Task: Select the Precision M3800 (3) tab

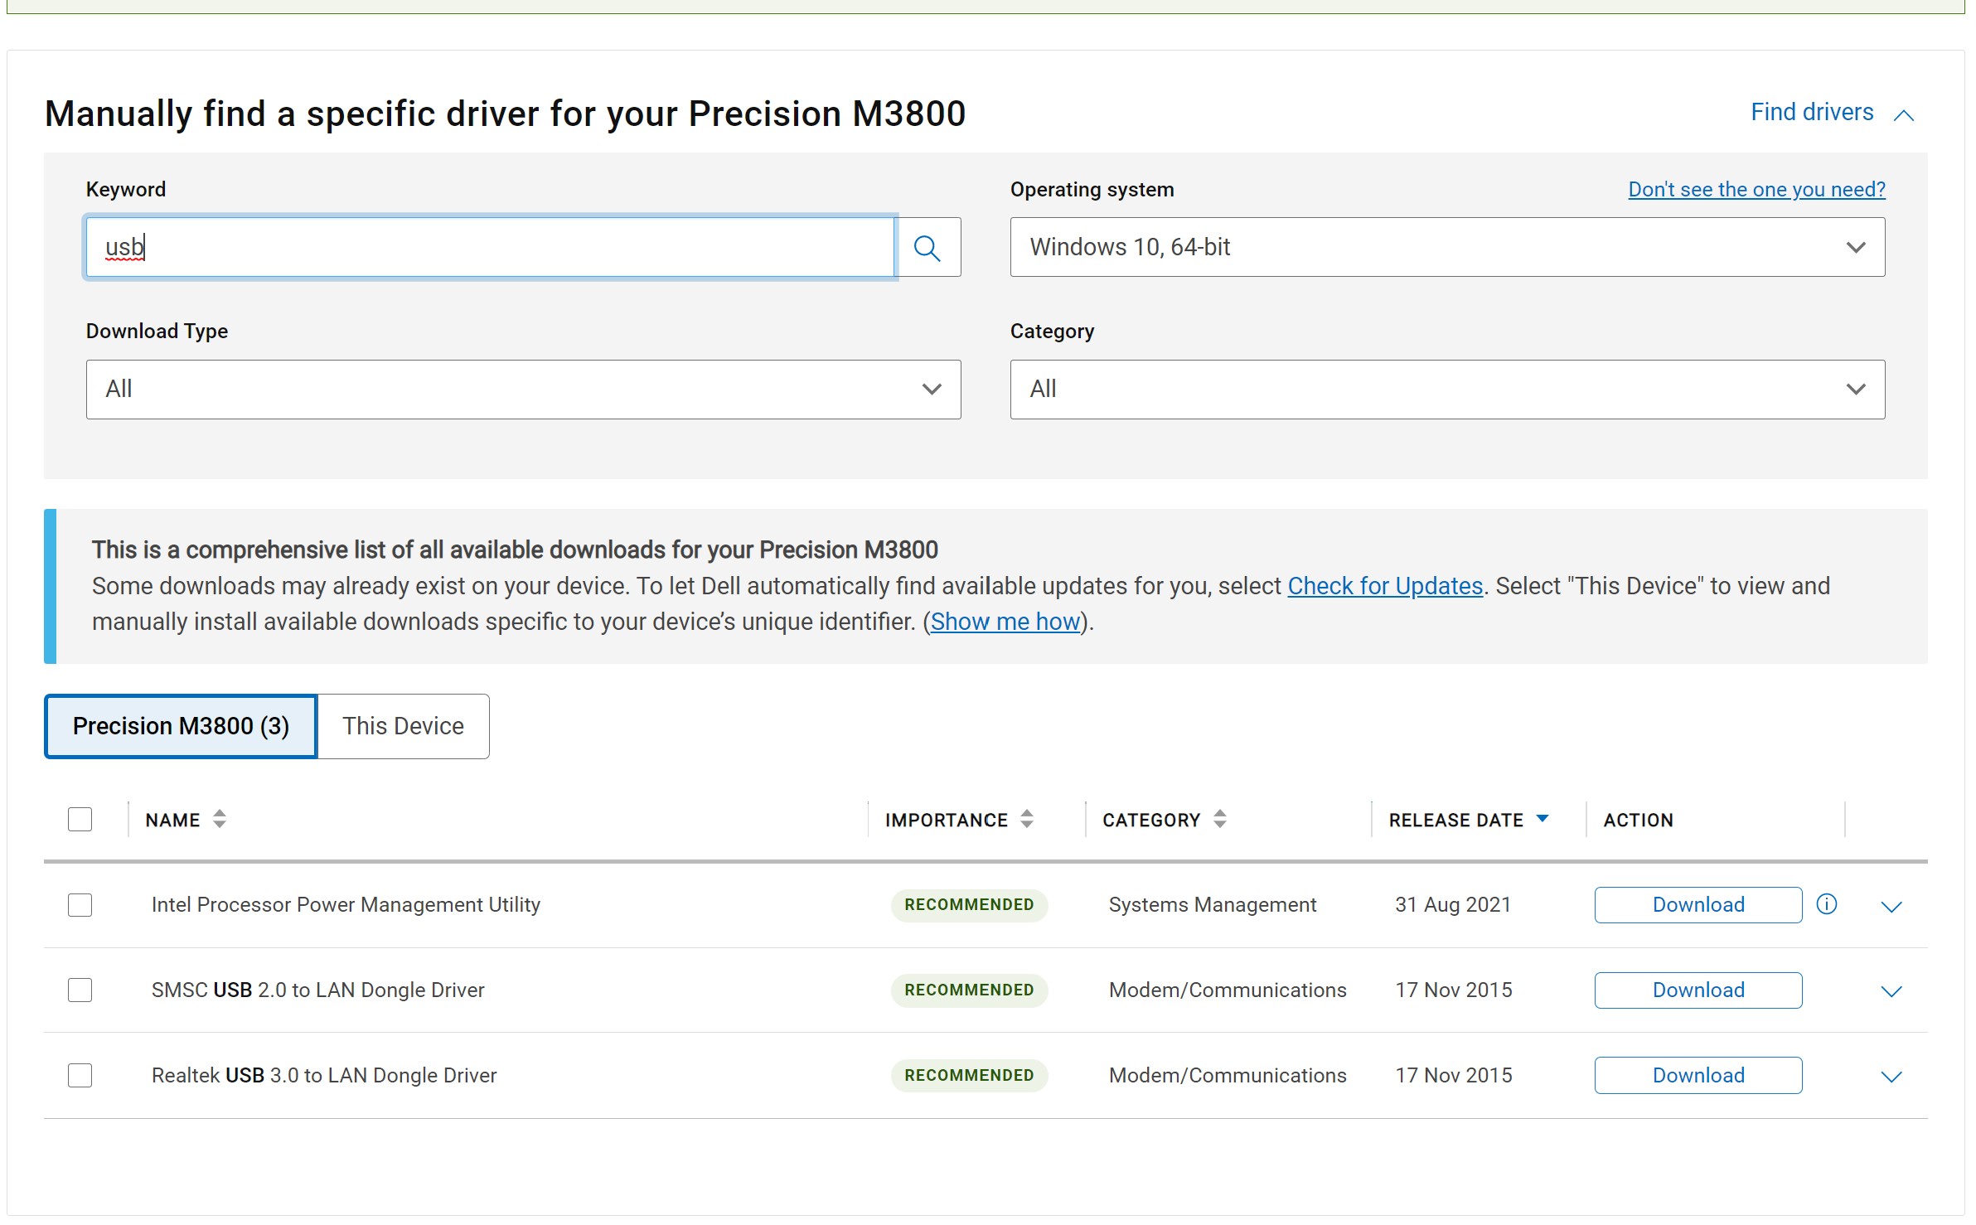Action: click(x=181, y=726)
